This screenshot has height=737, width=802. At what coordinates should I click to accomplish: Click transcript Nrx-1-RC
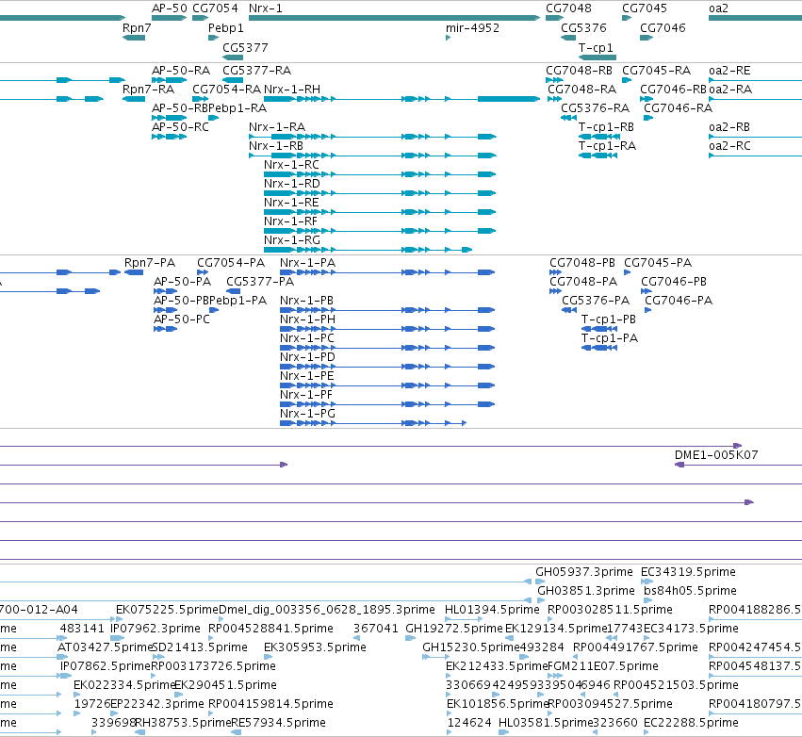[x=291, y=165]
